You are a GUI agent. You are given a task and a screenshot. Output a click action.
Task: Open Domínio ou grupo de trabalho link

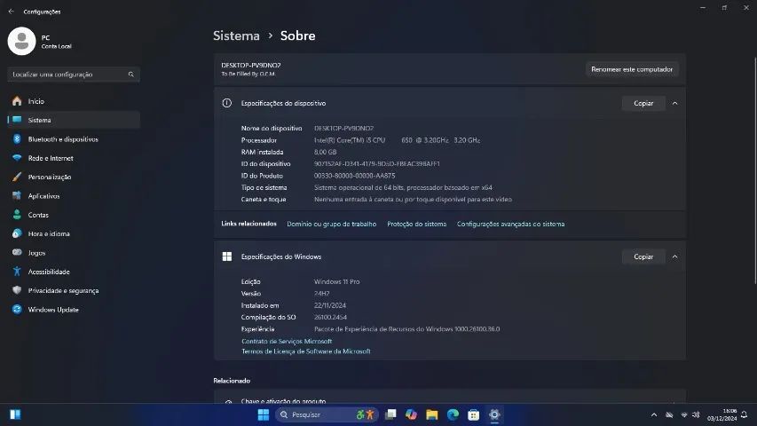click(331, 225)
